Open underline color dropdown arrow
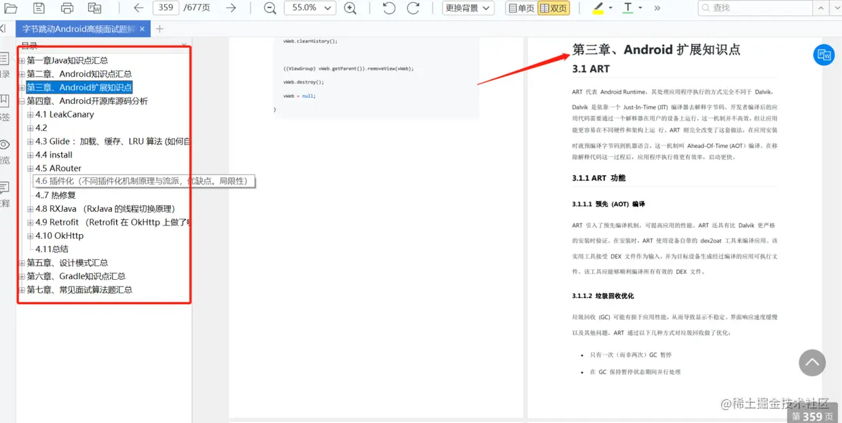842x423 pixels. [640, 8]
